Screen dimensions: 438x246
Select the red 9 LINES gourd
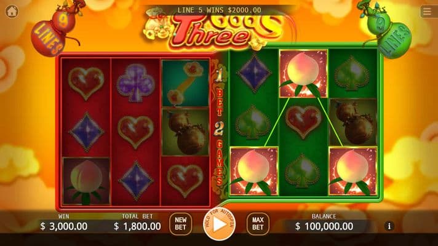tap(54, 30)
